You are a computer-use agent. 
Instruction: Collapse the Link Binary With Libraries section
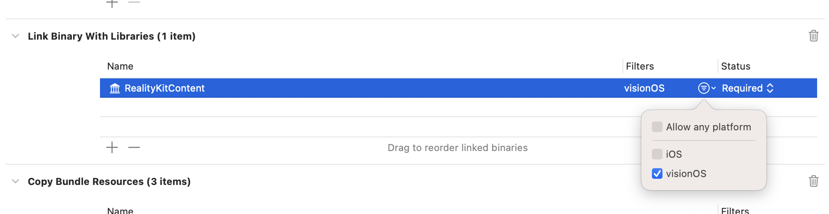[15, 36]
